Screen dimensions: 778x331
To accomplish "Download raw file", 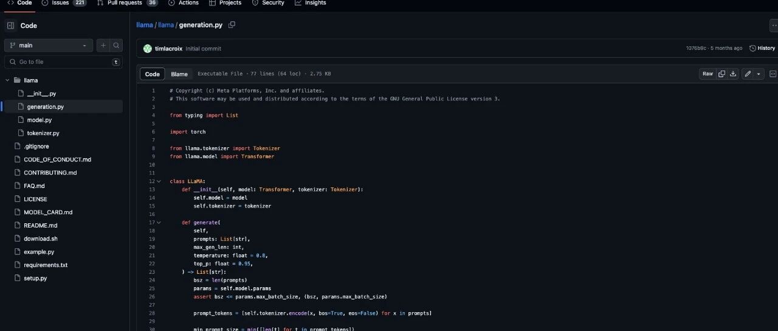I will point(733,74).
